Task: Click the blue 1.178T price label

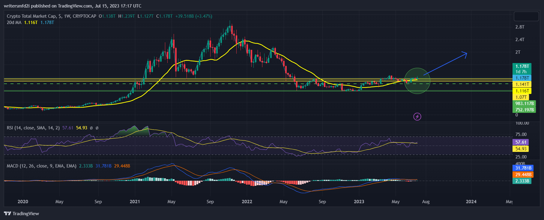Action: coord(522,78)
